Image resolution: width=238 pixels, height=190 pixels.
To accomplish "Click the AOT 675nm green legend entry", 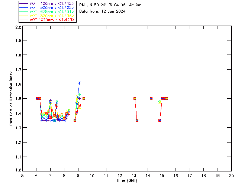I will [x=47, y=12].
